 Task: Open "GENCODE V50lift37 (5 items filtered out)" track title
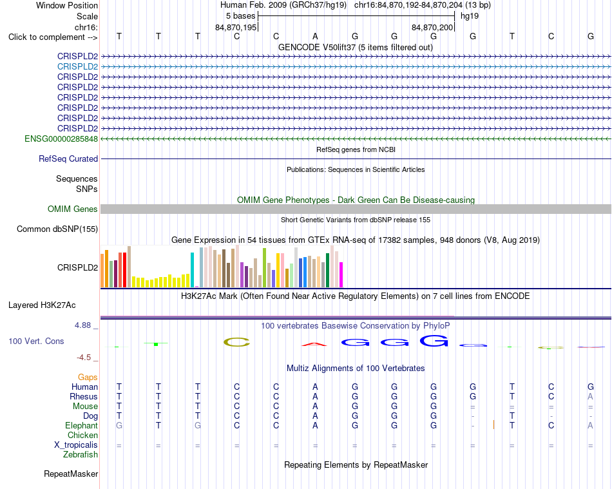point(356,47)
